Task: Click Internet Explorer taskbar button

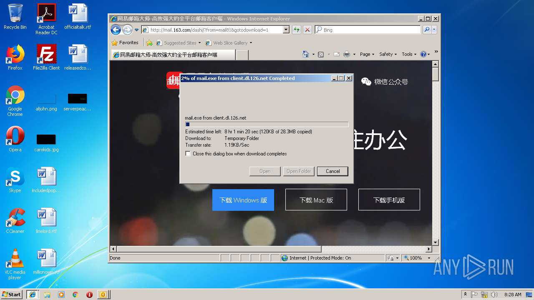Action: point(33,294)
